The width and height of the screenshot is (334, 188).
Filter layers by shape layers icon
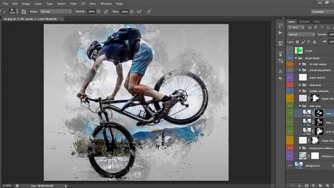pos(328,27)
